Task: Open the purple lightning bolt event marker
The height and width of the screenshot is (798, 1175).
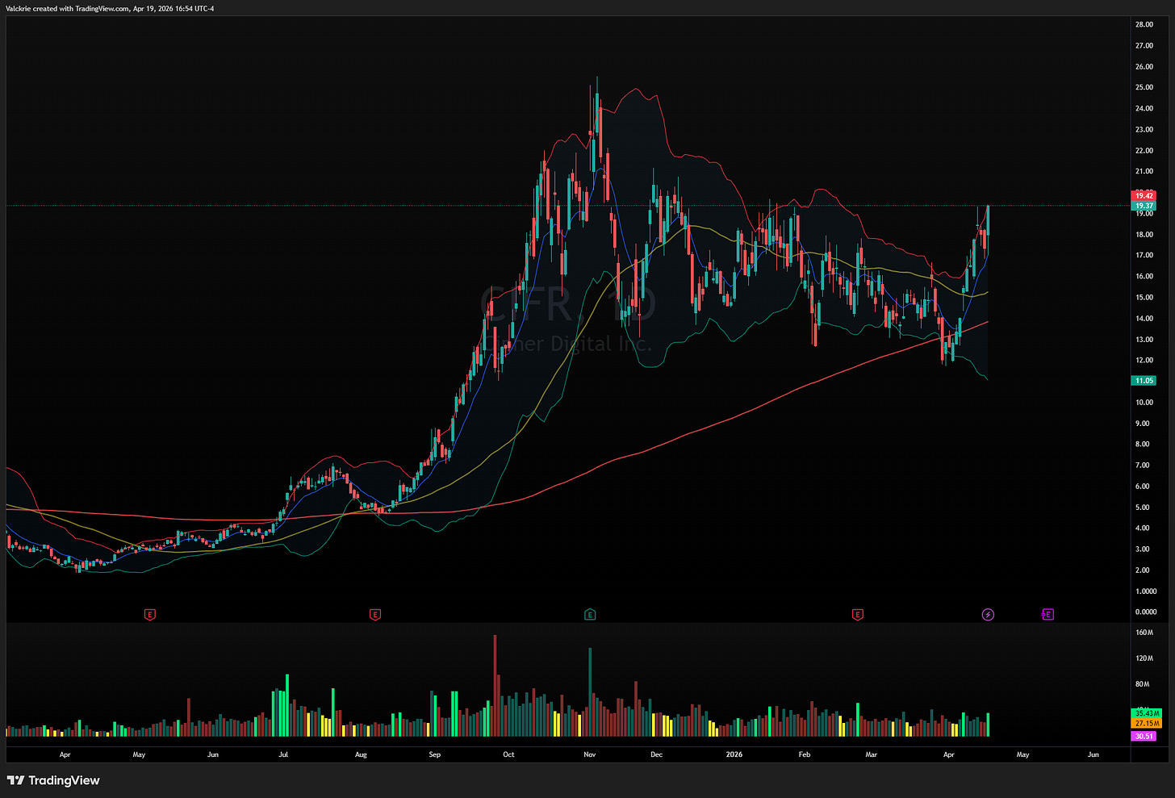Action: (x=988, y=615)
